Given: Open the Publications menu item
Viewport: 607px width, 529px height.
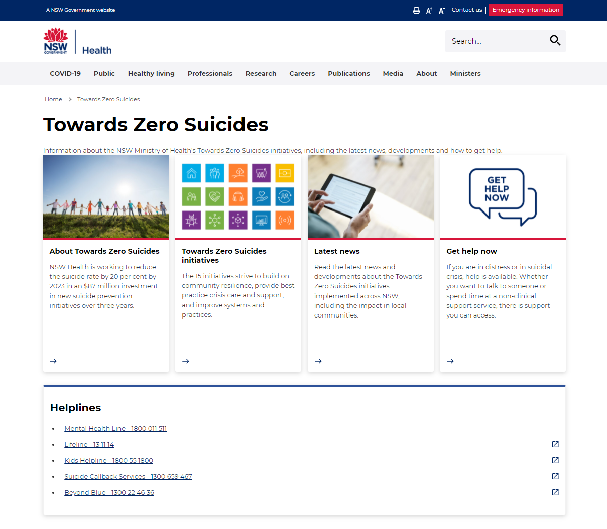Looking at the screenshot, I should pos(349,73).
